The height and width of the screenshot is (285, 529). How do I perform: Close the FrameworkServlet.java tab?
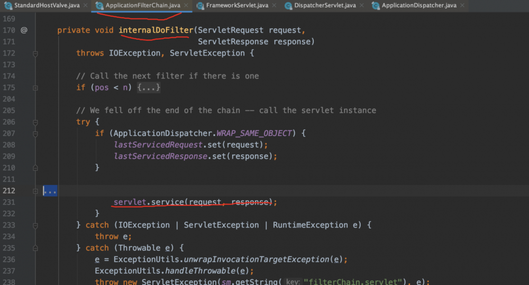click(x=274, y=5)
